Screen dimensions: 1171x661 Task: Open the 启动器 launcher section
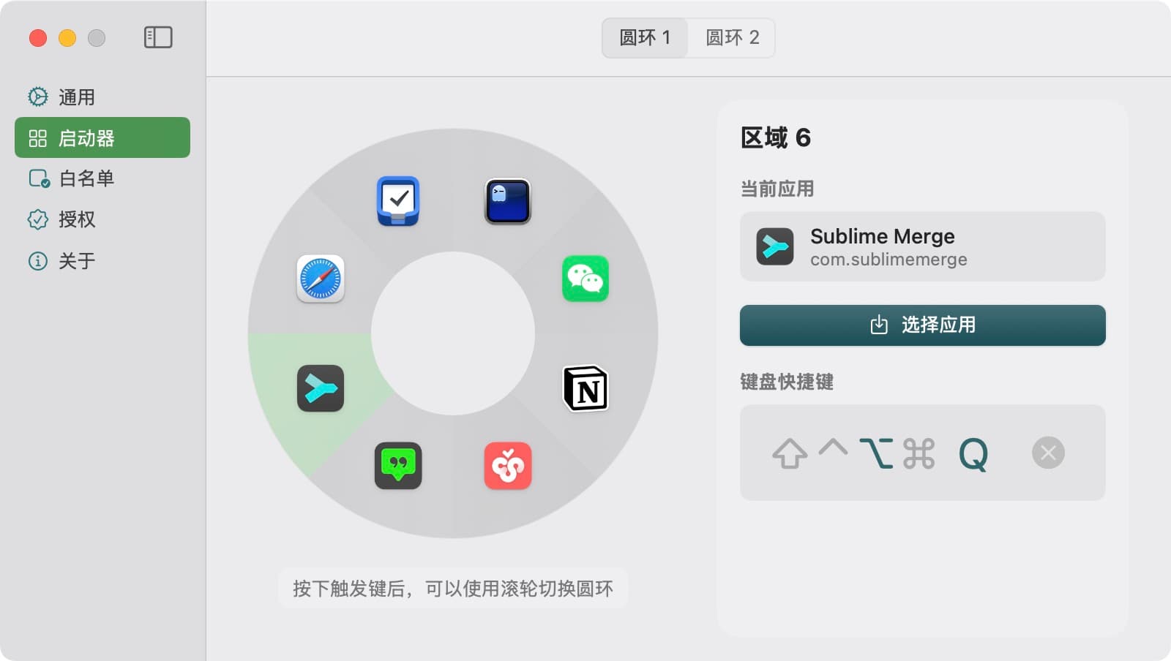(x=102, y=137)
